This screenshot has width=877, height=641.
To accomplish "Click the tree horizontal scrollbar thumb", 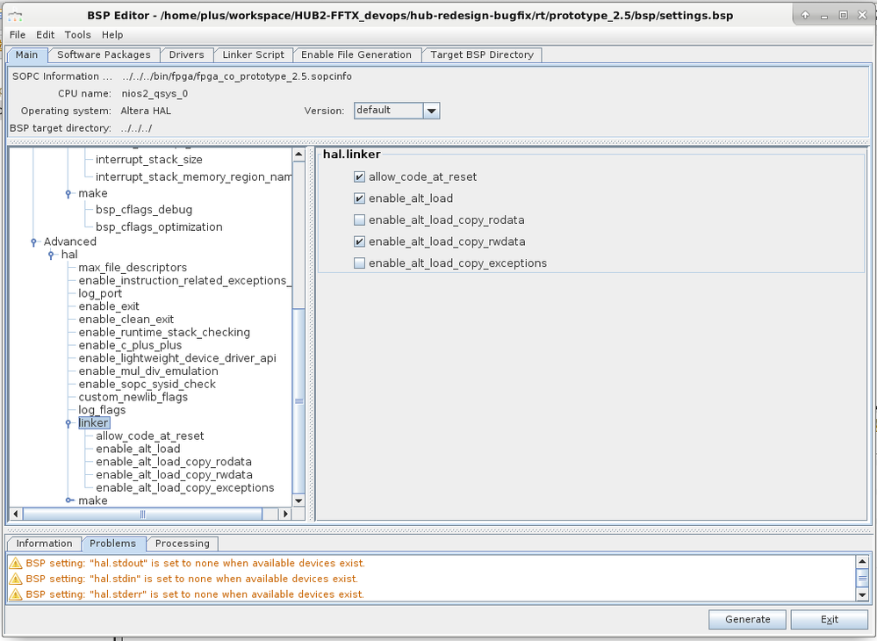I will (x=142, y=514).
